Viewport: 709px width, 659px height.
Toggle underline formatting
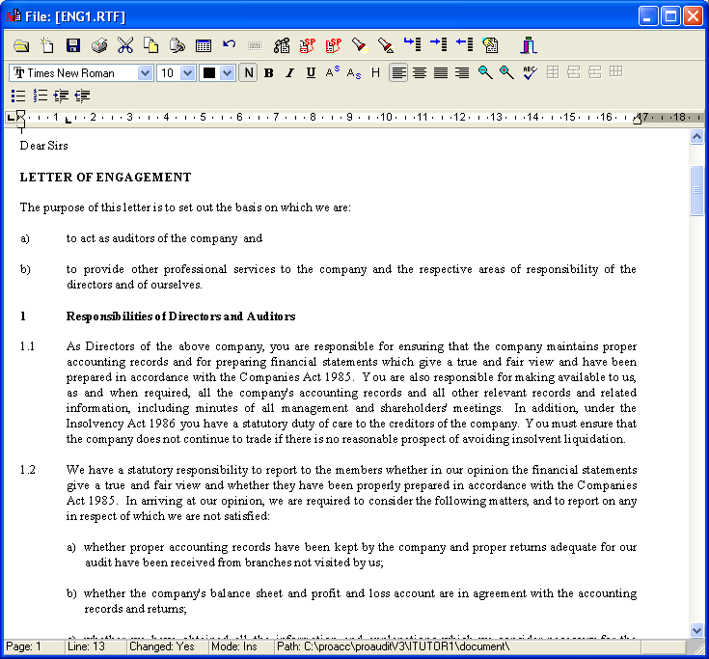pos(311,72)
